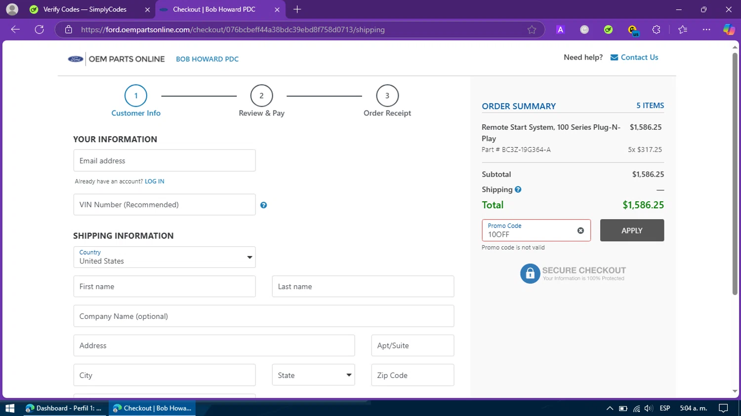Screen dimensions: 741x416
Task: Click the Part # BC3Z-19G364-A text
Action: click(x=516, y=150)
